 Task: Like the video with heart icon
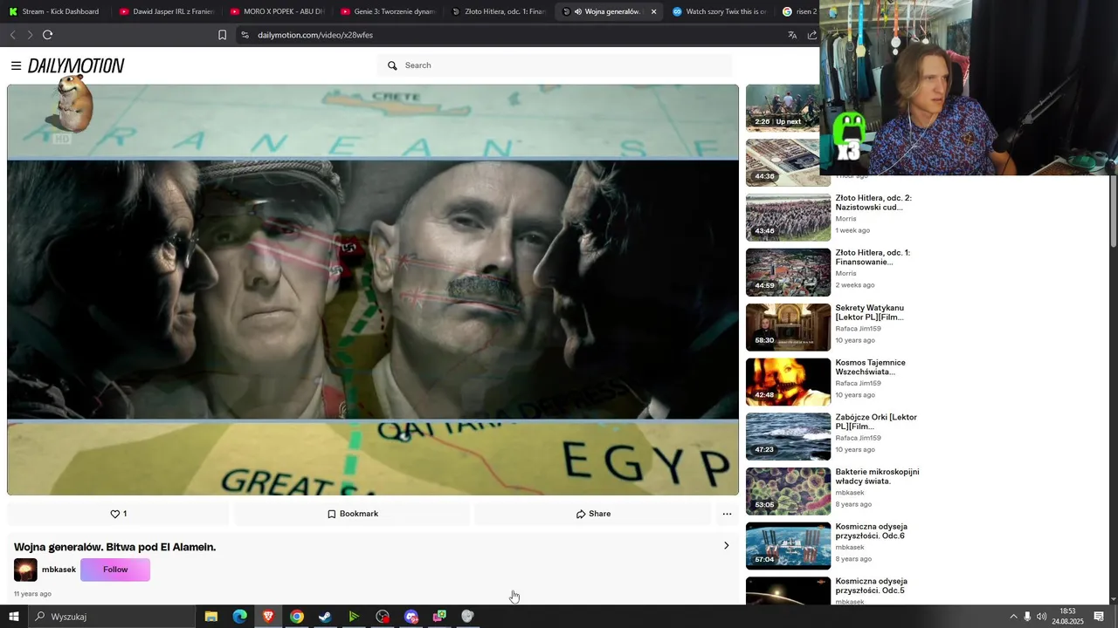(118, 514)
